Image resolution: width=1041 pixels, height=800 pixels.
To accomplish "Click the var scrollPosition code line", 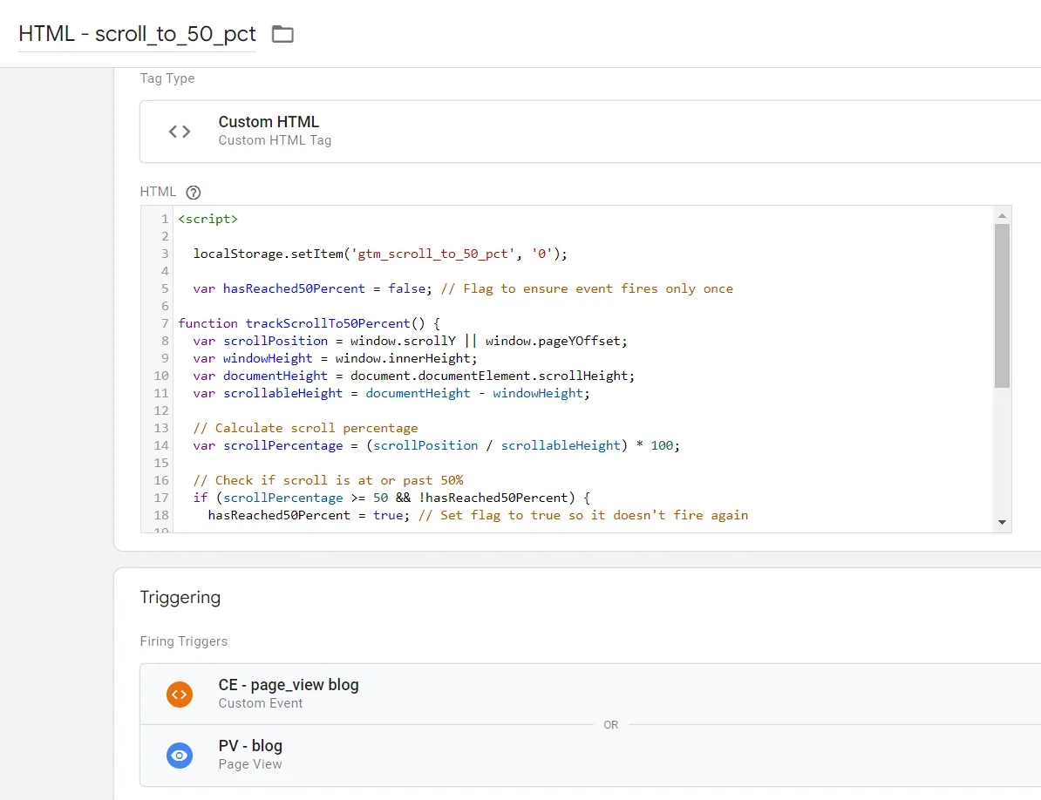I will click(411, 341).
